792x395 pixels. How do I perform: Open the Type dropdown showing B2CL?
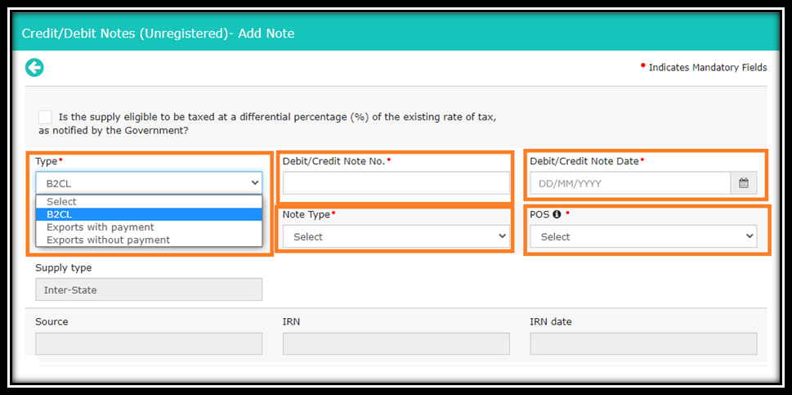pos(149,183)
